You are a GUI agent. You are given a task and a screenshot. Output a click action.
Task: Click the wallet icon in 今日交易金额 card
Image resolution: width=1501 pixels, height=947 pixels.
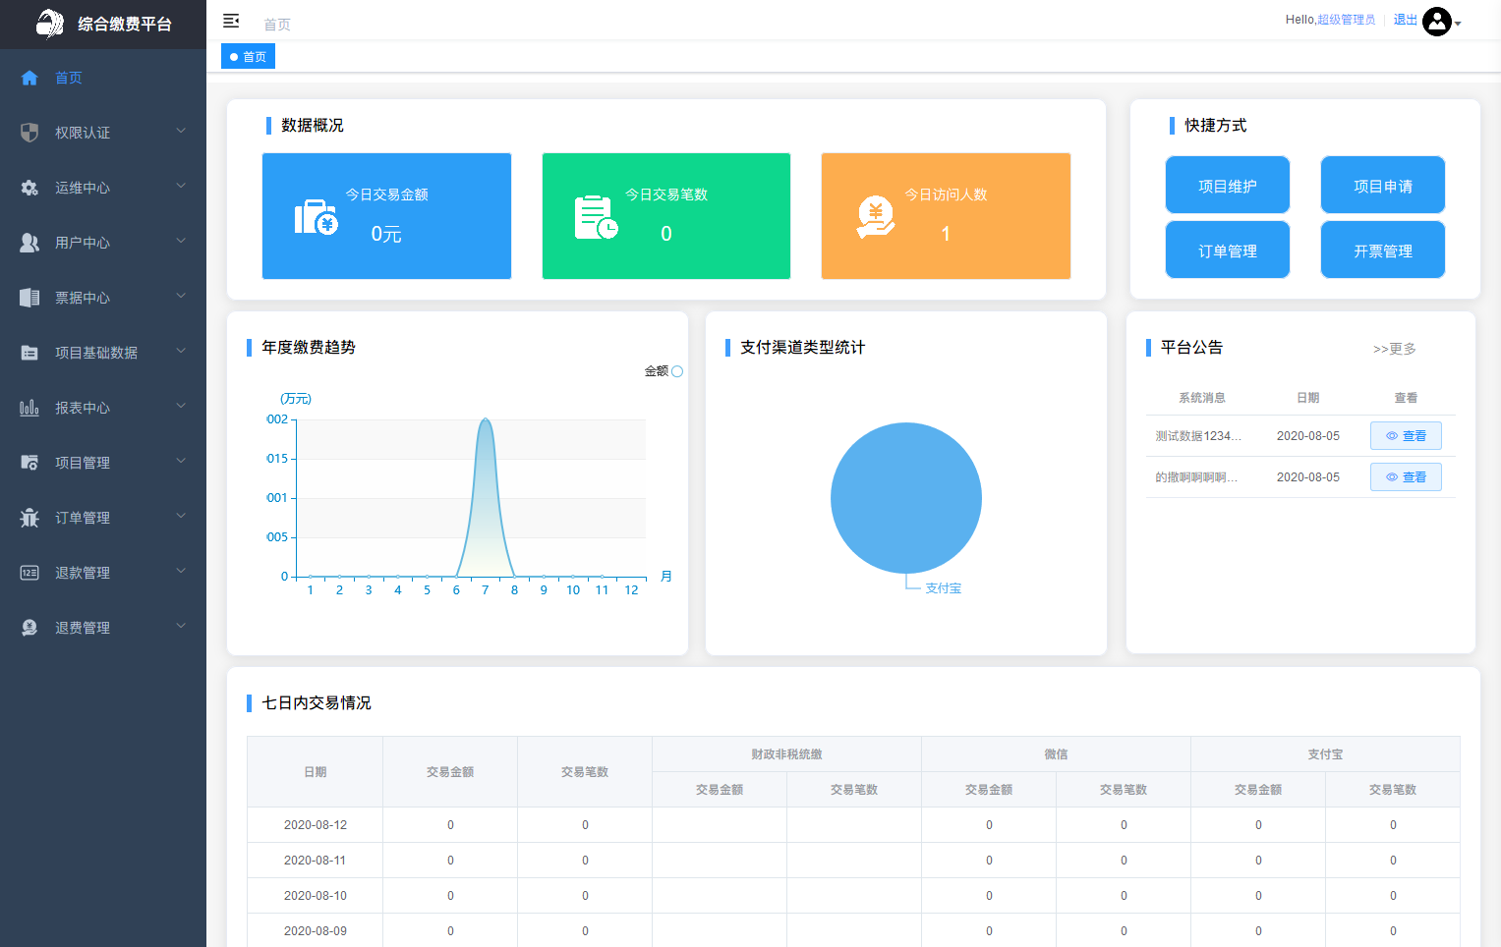pos(317,217)
